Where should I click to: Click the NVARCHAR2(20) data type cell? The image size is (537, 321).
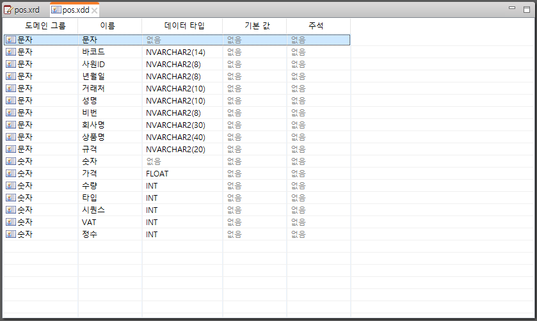(x=182, y=149)
